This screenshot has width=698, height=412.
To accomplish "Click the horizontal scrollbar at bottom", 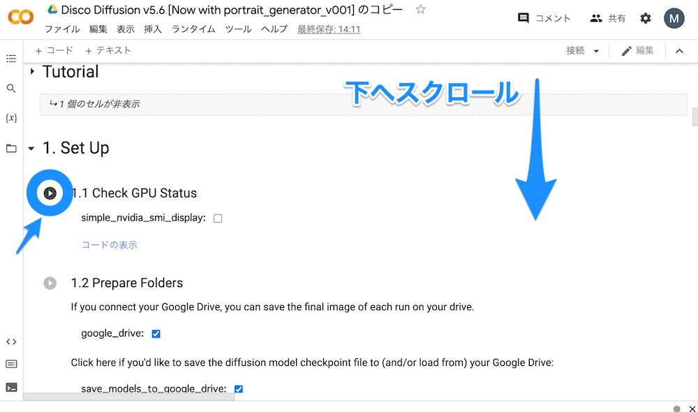I will [128, 397].
